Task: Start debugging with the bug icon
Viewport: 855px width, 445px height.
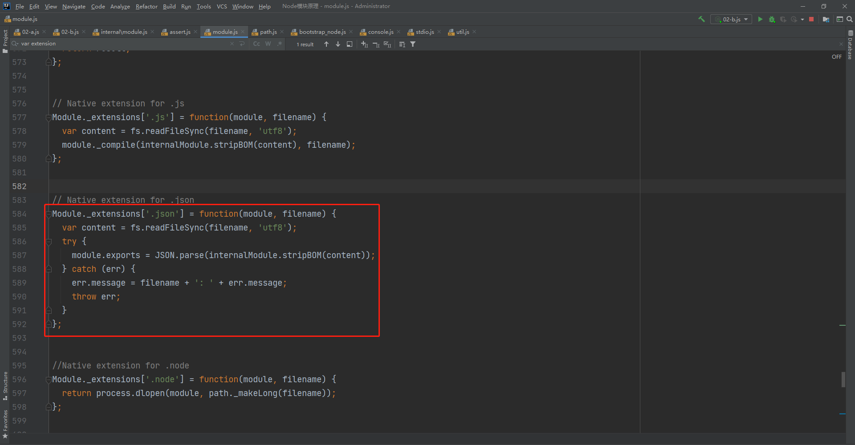Action: [772, 19]
